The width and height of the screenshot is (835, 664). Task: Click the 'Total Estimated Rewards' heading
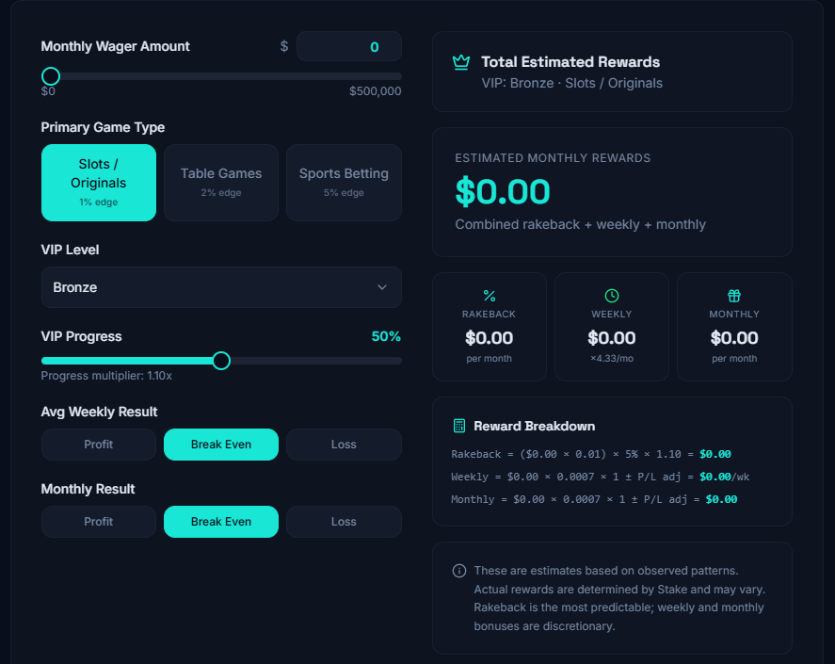pyautogui.click(x=570, y=62)
